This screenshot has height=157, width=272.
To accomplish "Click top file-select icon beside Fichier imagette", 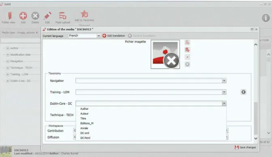I will (x=187, y=42).
